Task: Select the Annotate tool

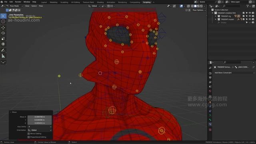Action: pos(3,50)
